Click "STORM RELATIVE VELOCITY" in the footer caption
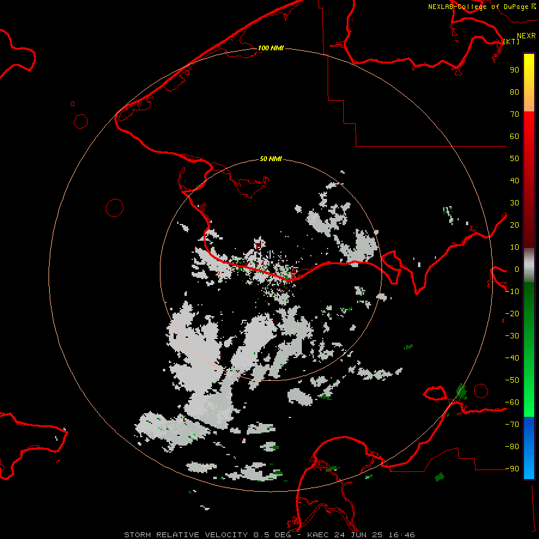 pyautogui.click(x=186, y=535)
